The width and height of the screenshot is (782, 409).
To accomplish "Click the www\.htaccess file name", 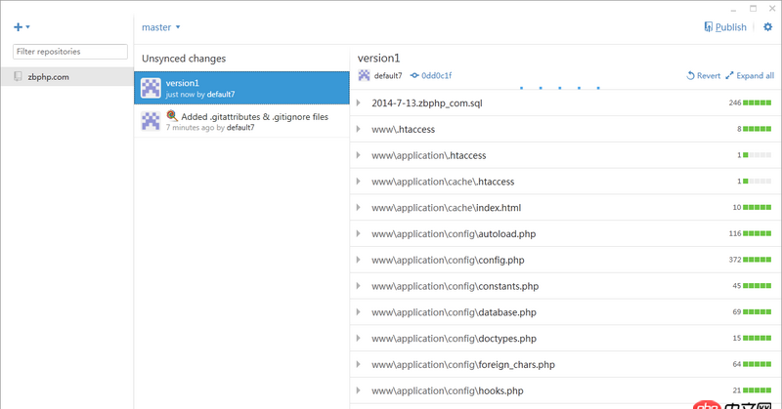I will 403,130.
